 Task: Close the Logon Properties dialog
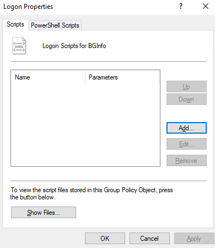206,7
